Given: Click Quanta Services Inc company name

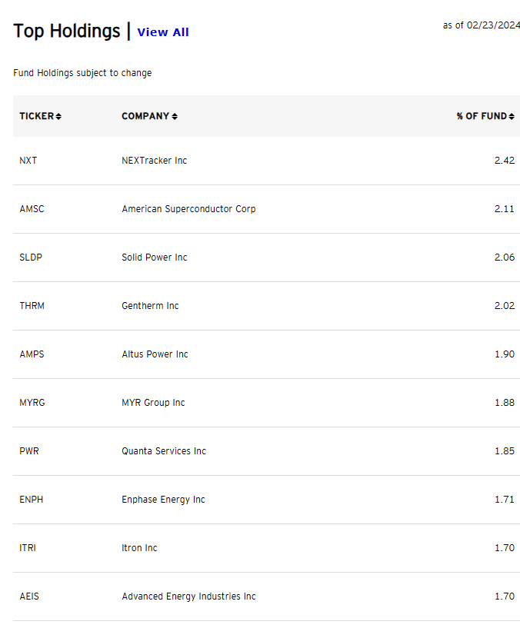Looking at the screenshot, I should [164, 451].
